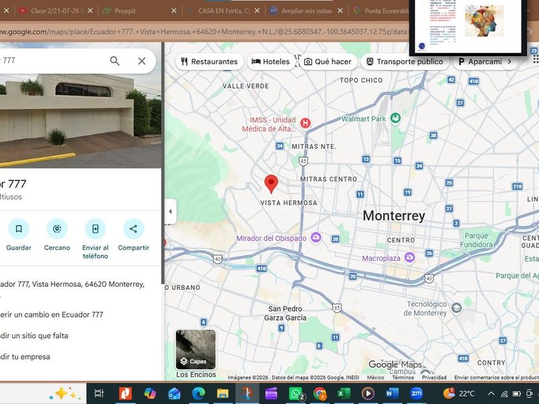Click Añadir un sitio que falta

click(34, 335)
